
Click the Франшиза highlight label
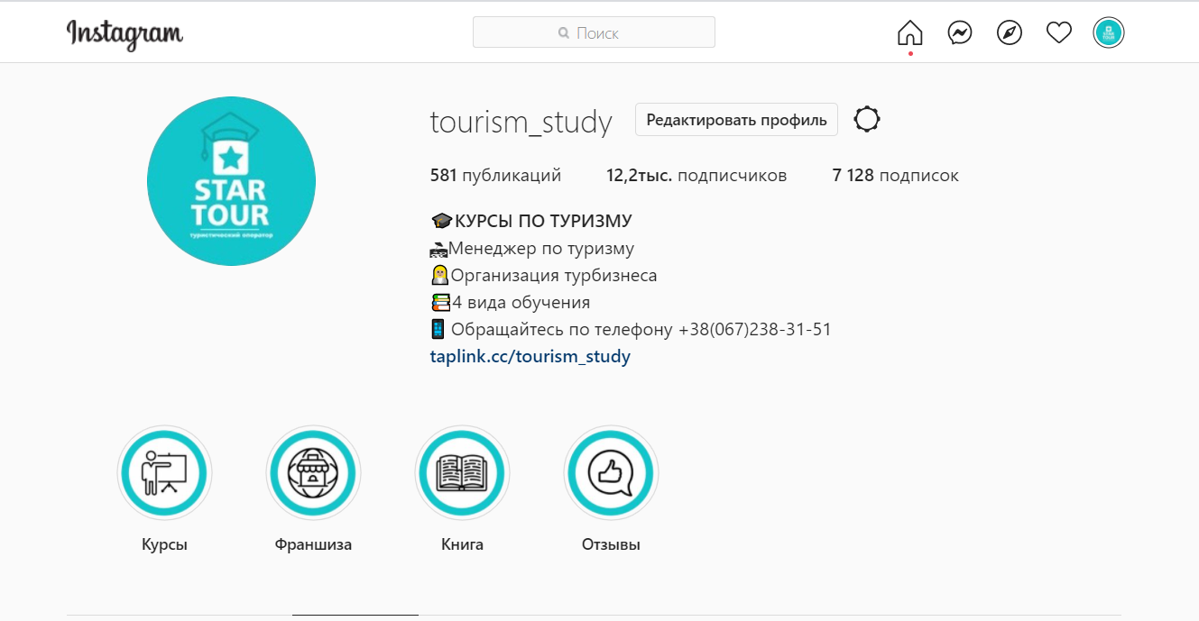313,544
